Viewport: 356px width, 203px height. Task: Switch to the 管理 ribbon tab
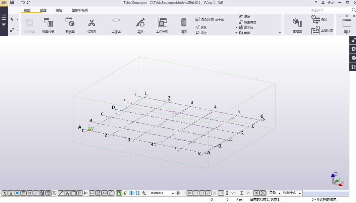click(x=43, y=10)
